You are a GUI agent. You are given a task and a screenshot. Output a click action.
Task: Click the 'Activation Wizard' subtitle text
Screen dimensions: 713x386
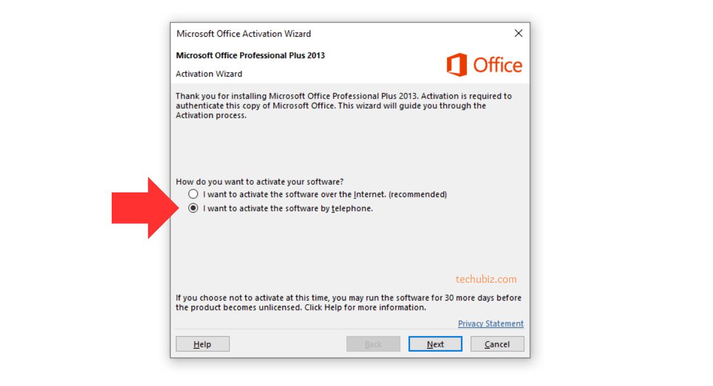pos(209,74)
